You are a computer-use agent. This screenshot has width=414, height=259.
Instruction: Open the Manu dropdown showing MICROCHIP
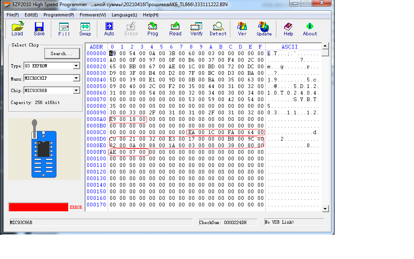76,78
